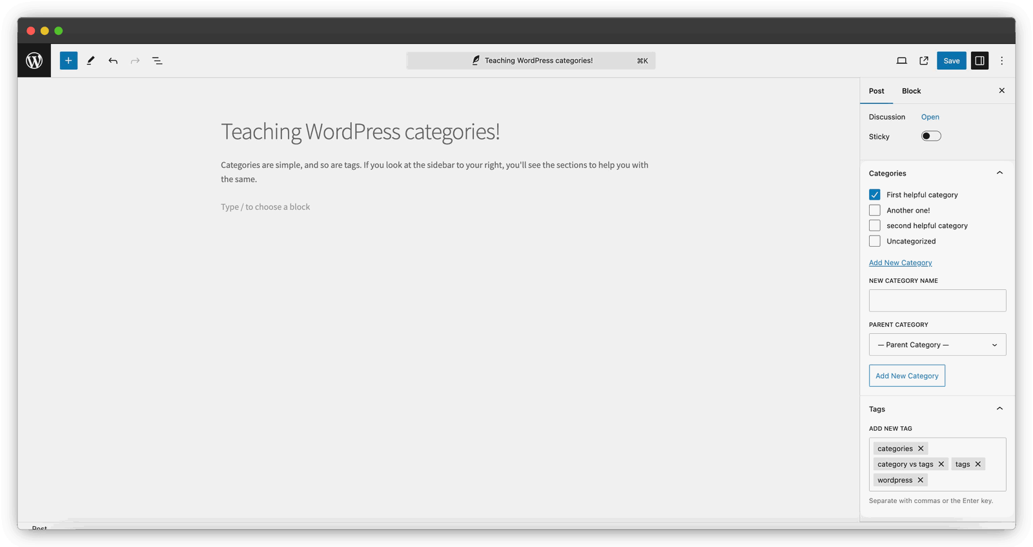The width and height of the screenshot is (1033, 547).
Task: Collapse the Tags panel
Action: coord(999,409)
